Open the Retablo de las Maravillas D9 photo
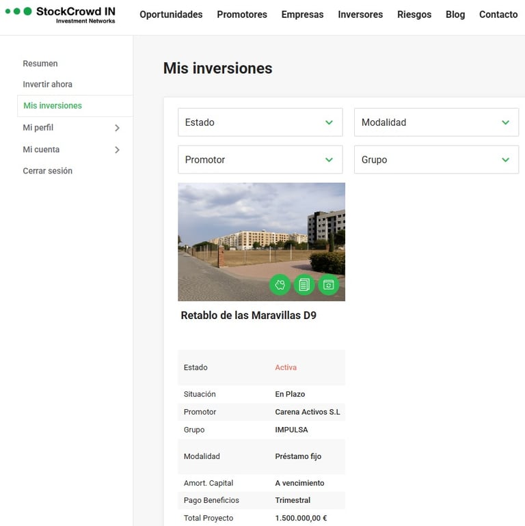The height and width of the screenshot is (526, 525). tap(262, 242)
